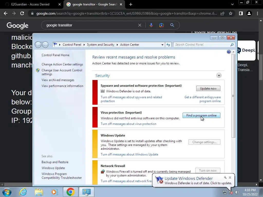Switch to Chrome on the taskbar

(x=70, y=192)
